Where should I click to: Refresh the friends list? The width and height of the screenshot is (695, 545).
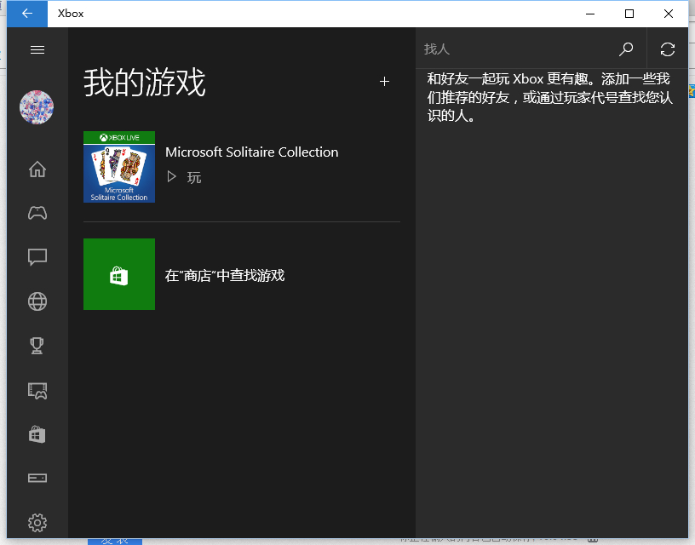click(x=668, y=49)
